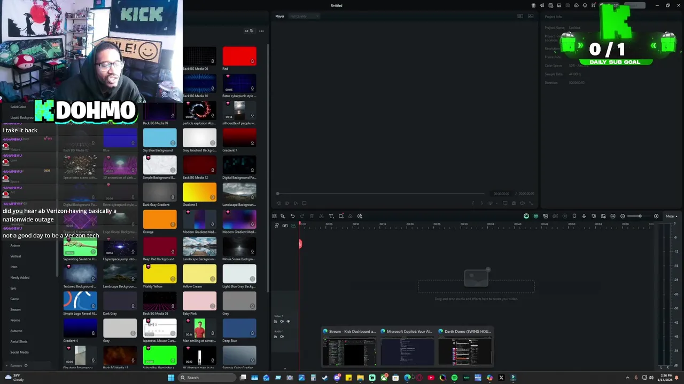Click the Play button under the preview
The image size is (684, 384).
(296, 203)
